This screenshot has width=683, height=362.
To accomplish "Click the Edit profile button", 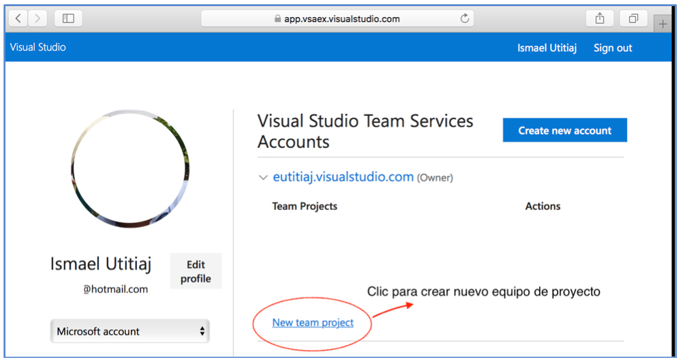I will coord(196,271).
